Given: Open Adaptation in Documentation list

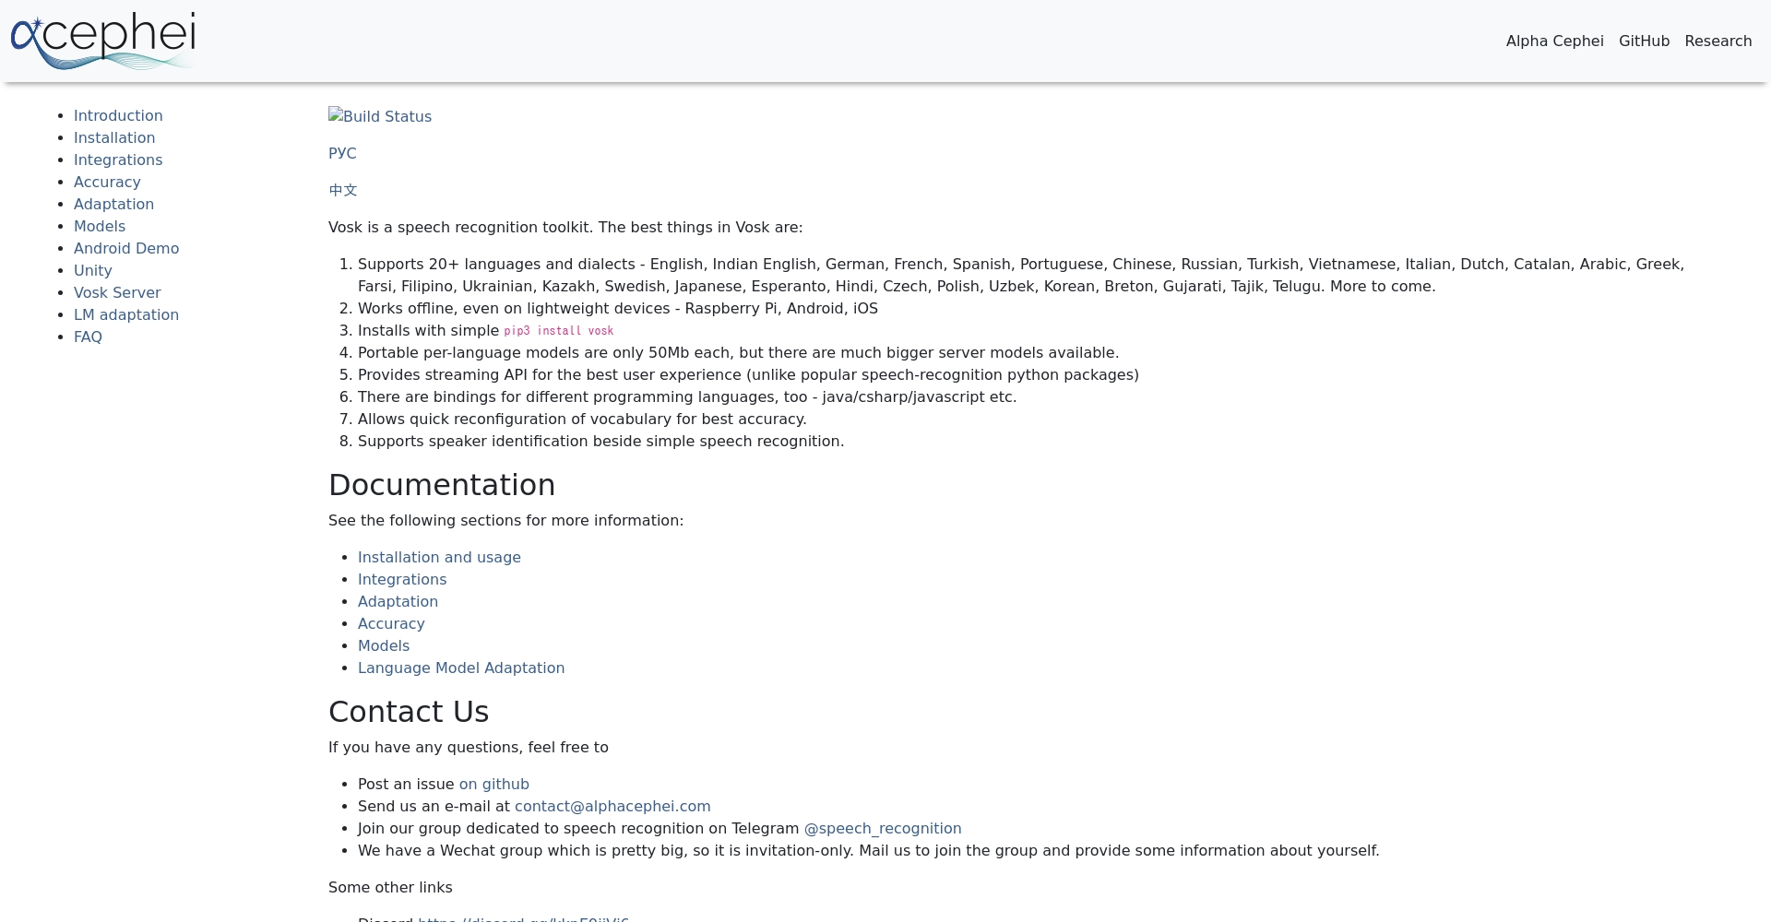Looking at the screenshot, I should click(x=398, y=601).
